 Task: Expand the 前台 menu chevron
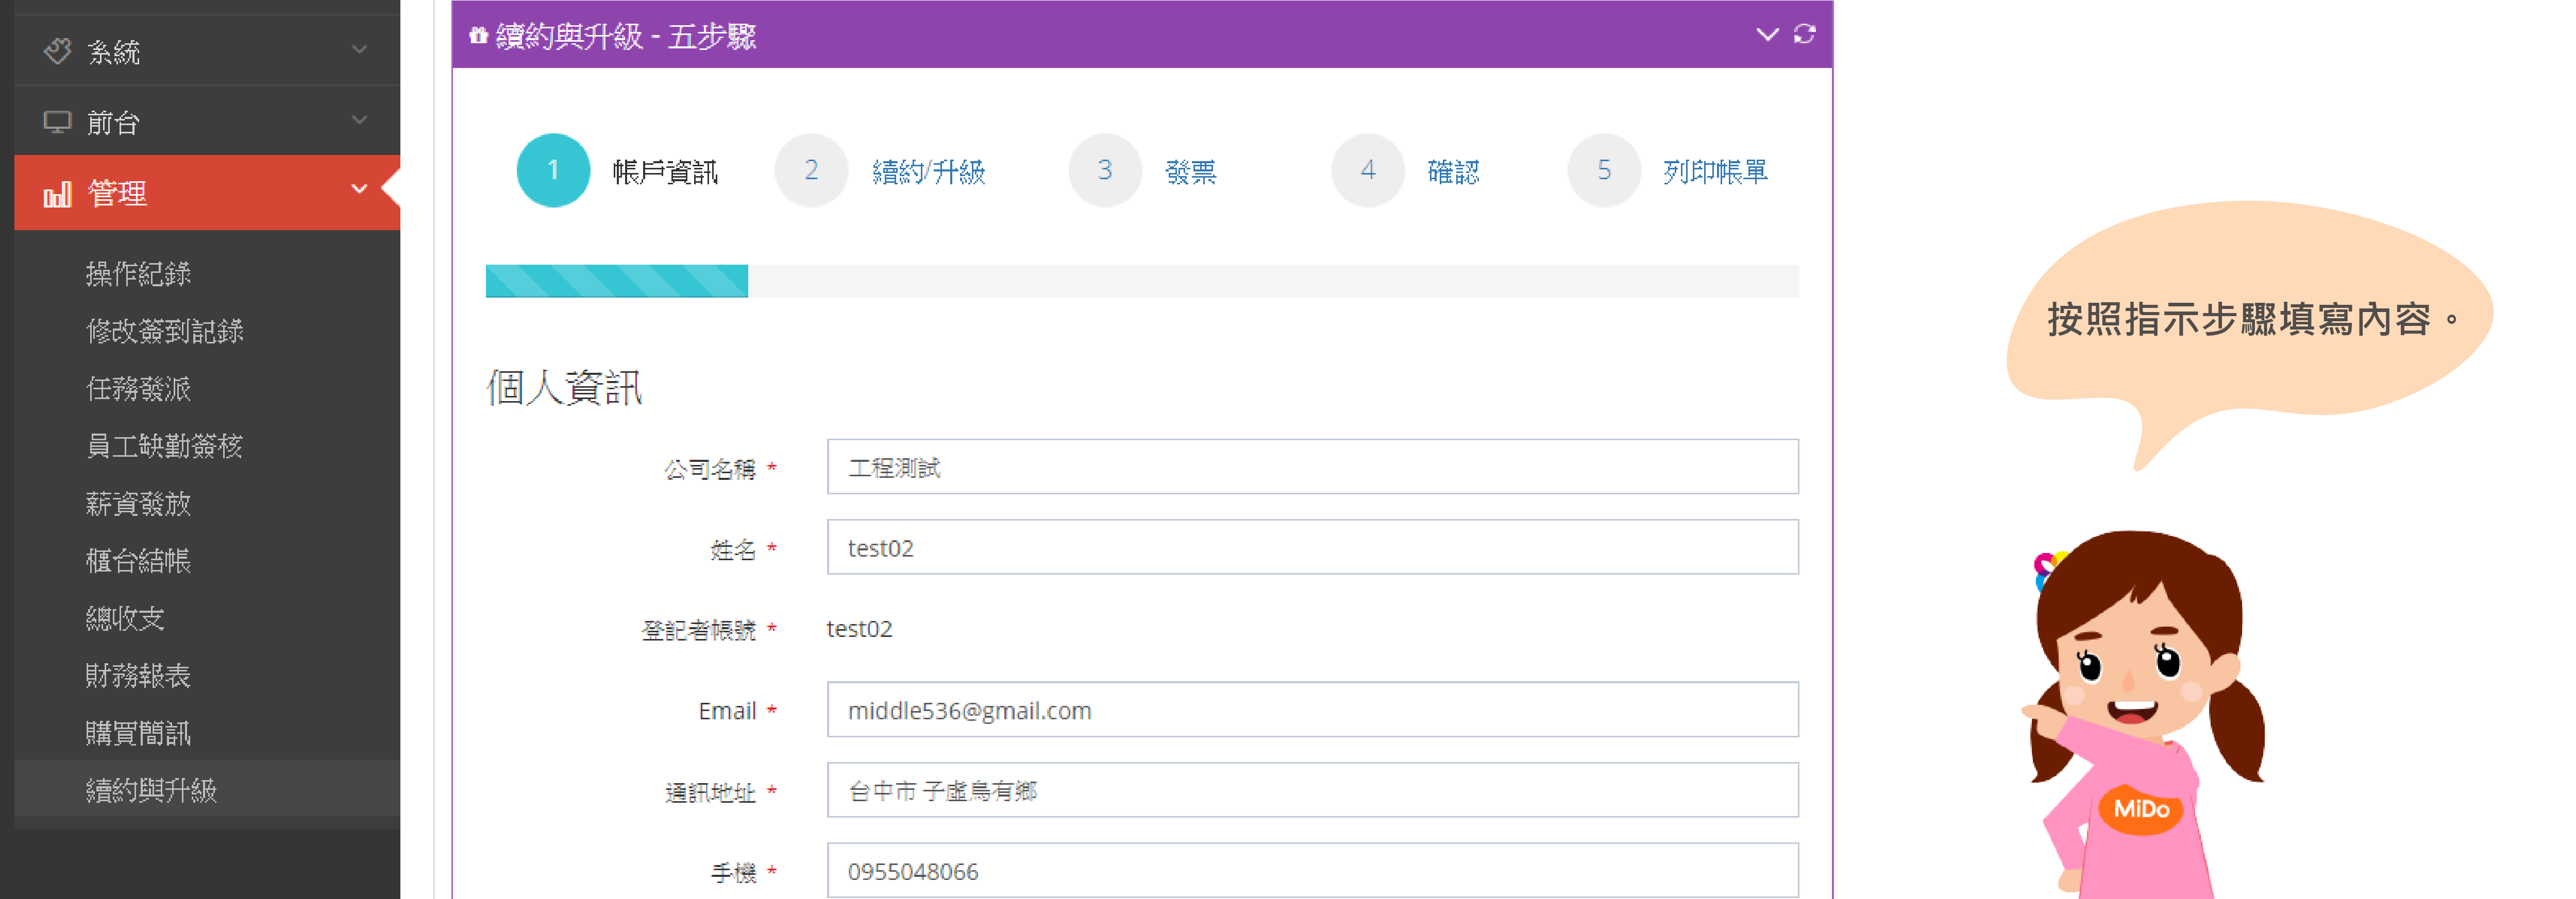click(360, 121)
